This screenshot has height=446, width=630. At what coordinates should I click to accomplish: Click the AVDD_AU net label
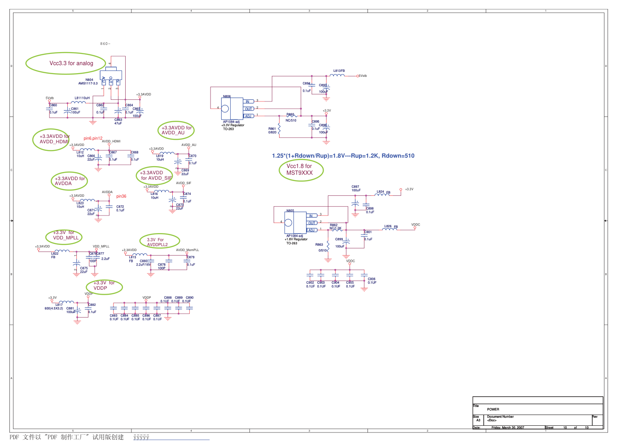189,145
